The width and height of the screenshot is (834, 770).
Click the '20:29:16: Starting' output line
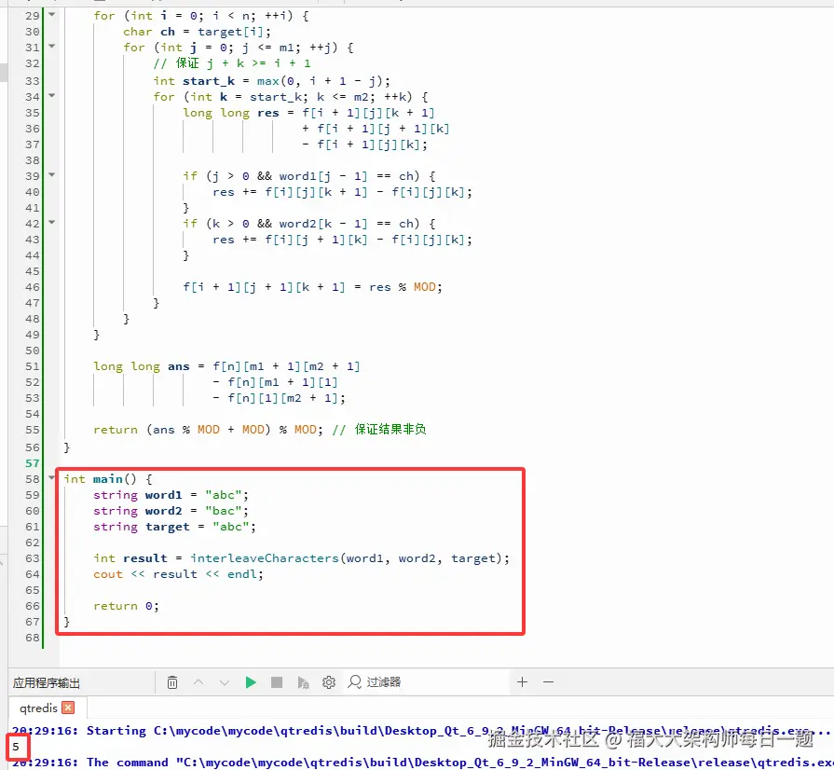(420, 731)
